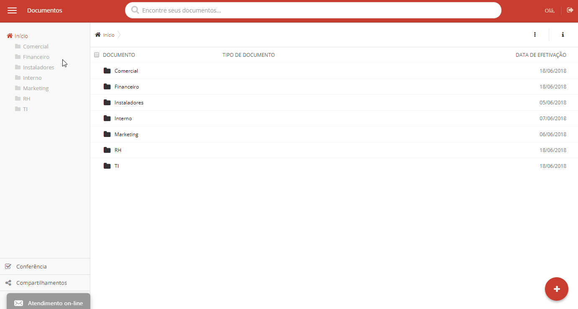This screenshot has width=578, height=309.
Task: Open the Interno folder name in list
Action: point(123,118)
